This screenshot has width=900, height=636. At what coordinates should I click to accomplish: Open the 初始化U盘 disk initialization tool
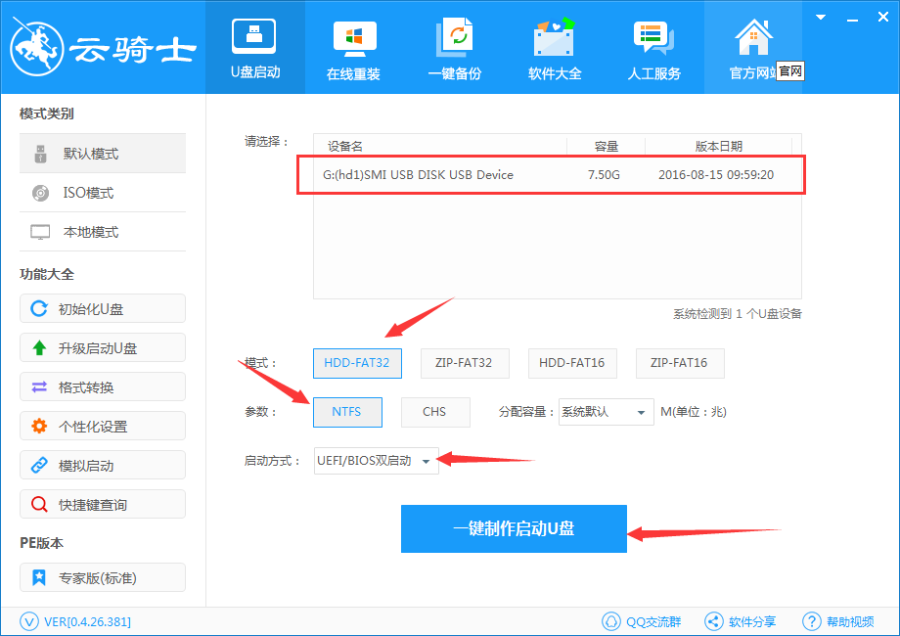(102, 308)
